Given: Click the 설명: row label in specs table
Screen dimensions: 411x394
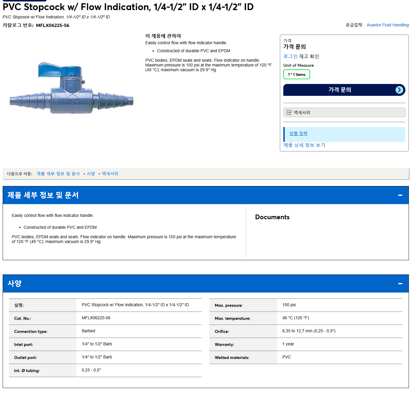Looking at the screenshot, I should 19,305.
